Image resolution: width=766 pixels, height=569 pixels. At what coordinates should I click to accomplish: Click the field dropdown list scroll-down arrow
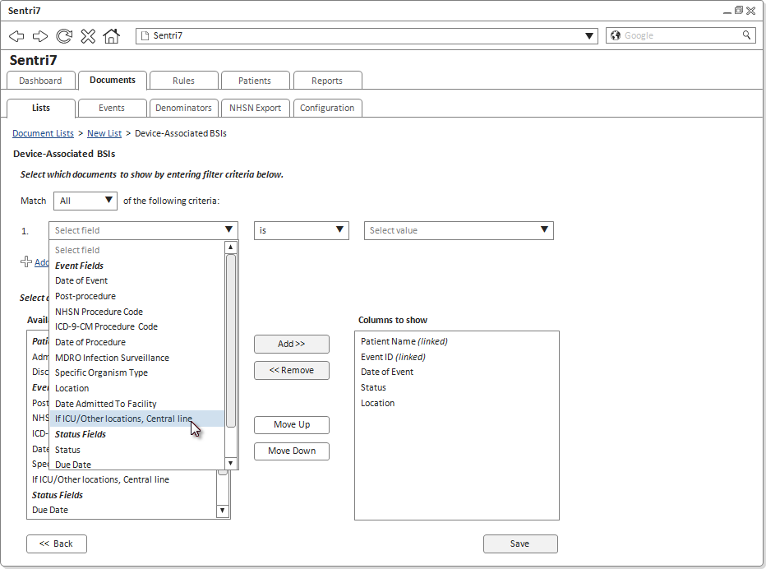click(231, 463)
